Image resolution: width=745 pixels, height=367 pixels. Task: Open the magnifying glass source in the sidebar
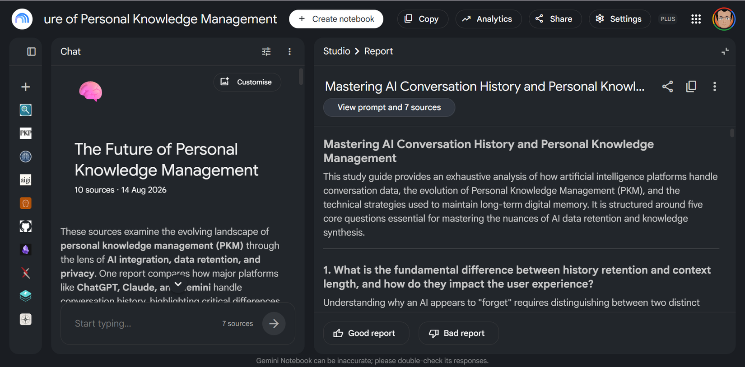(26, 110)
